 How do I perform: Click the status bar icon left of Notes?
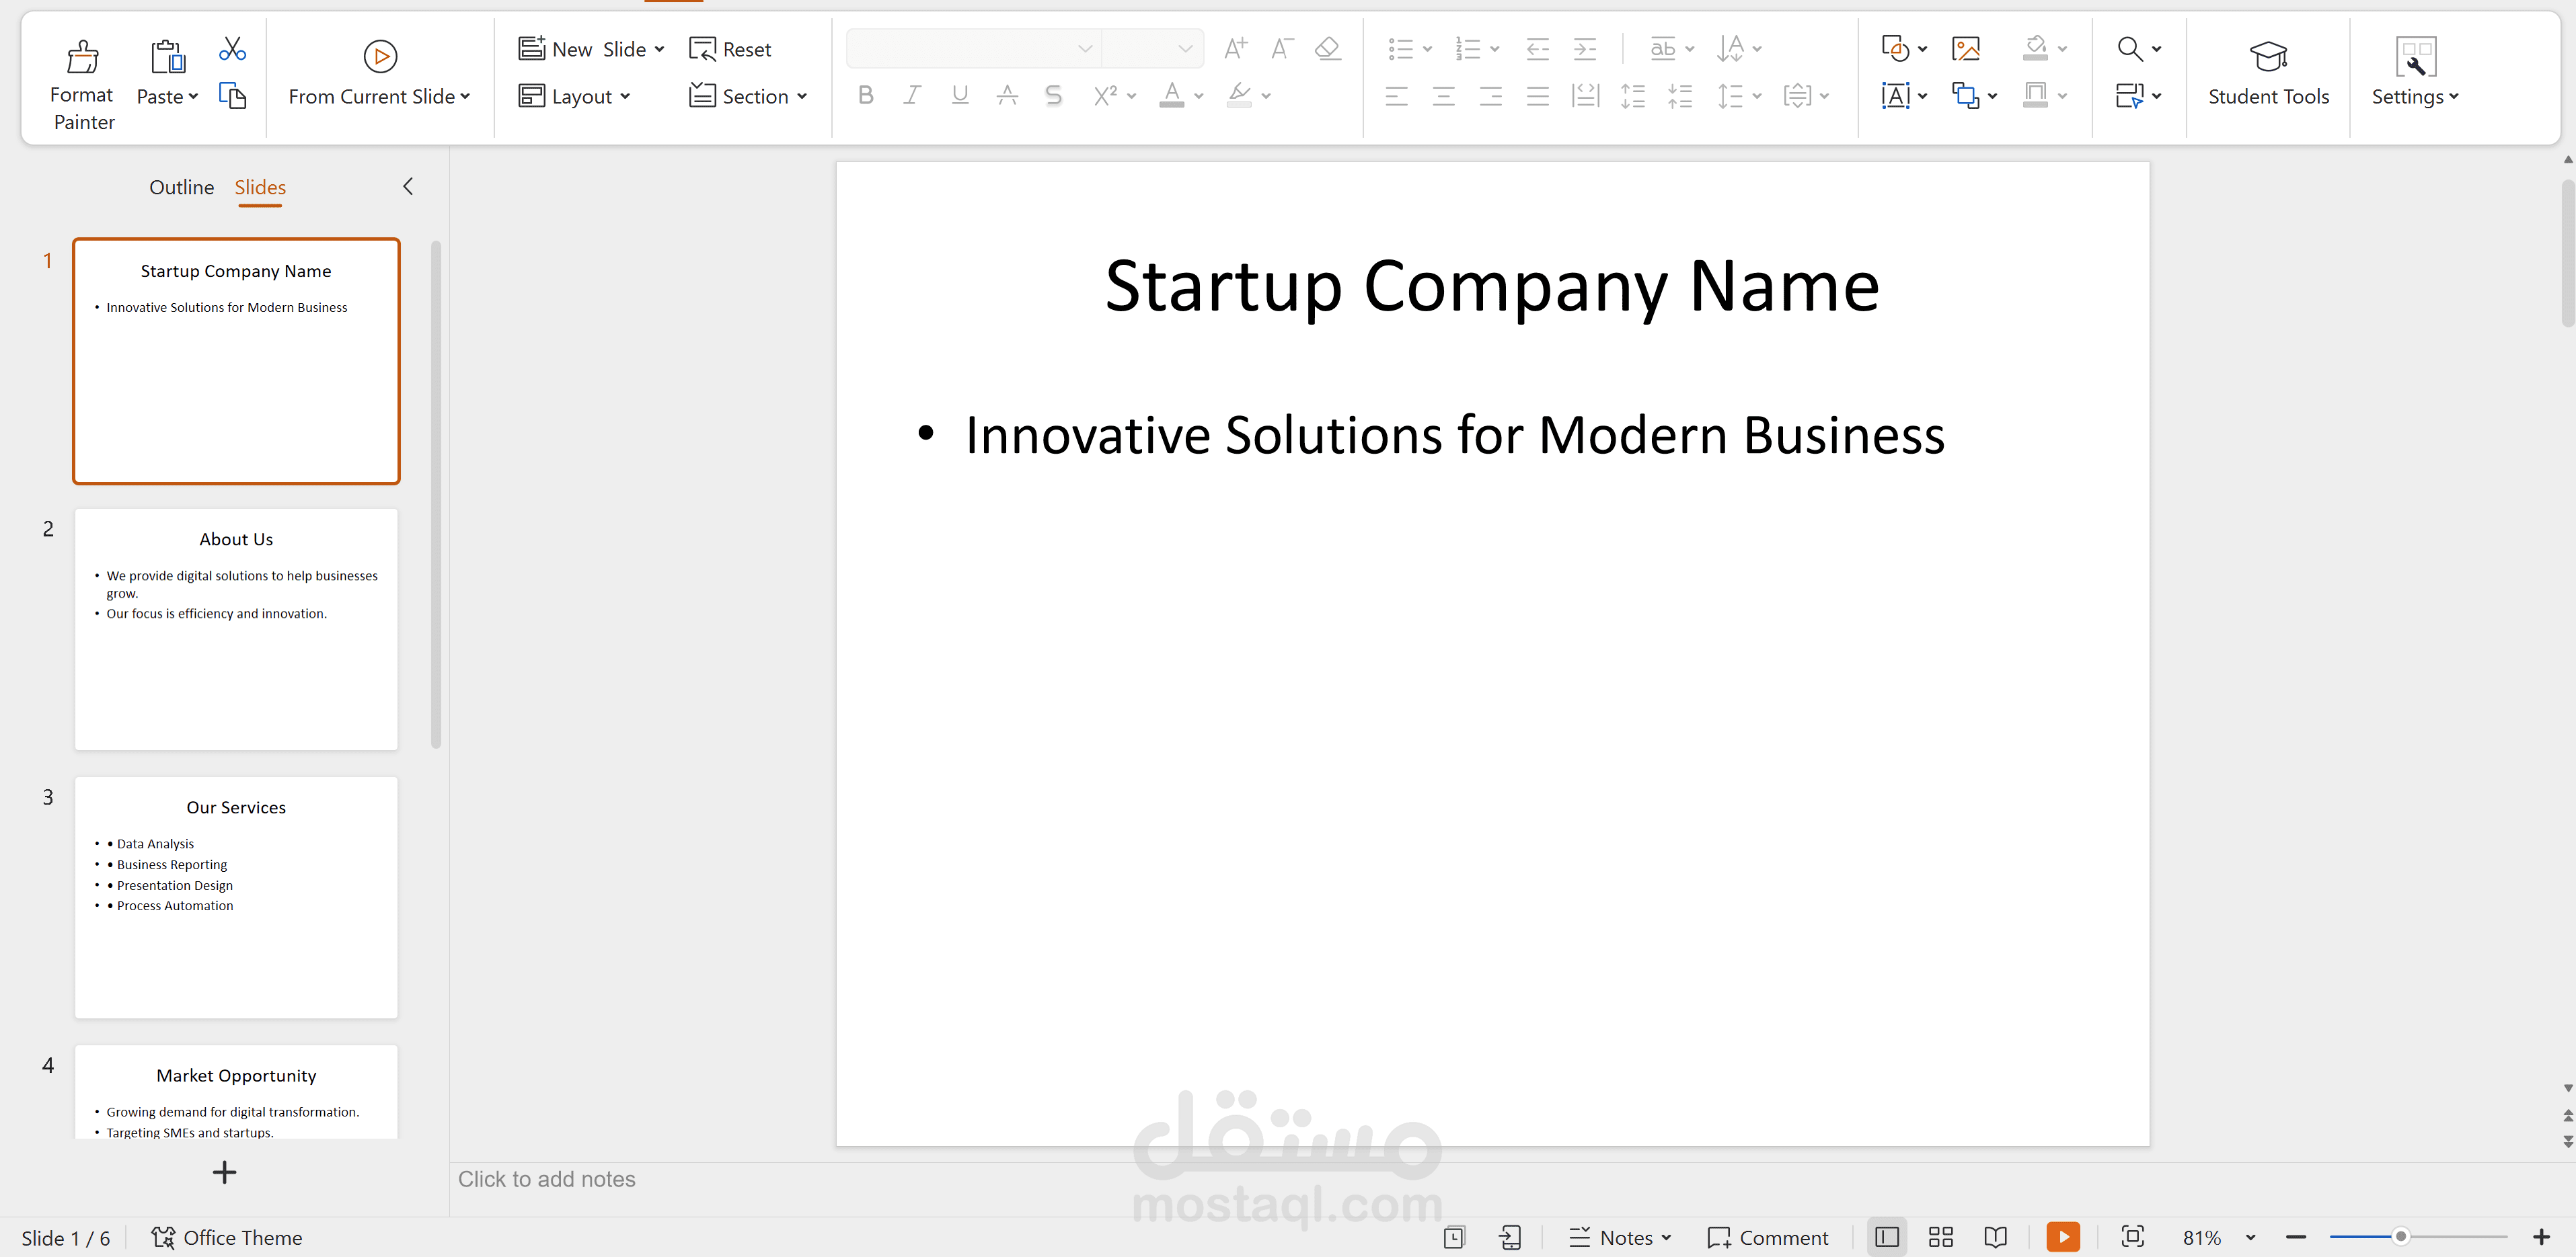pyautogui.click(x=1510, y=1237)
